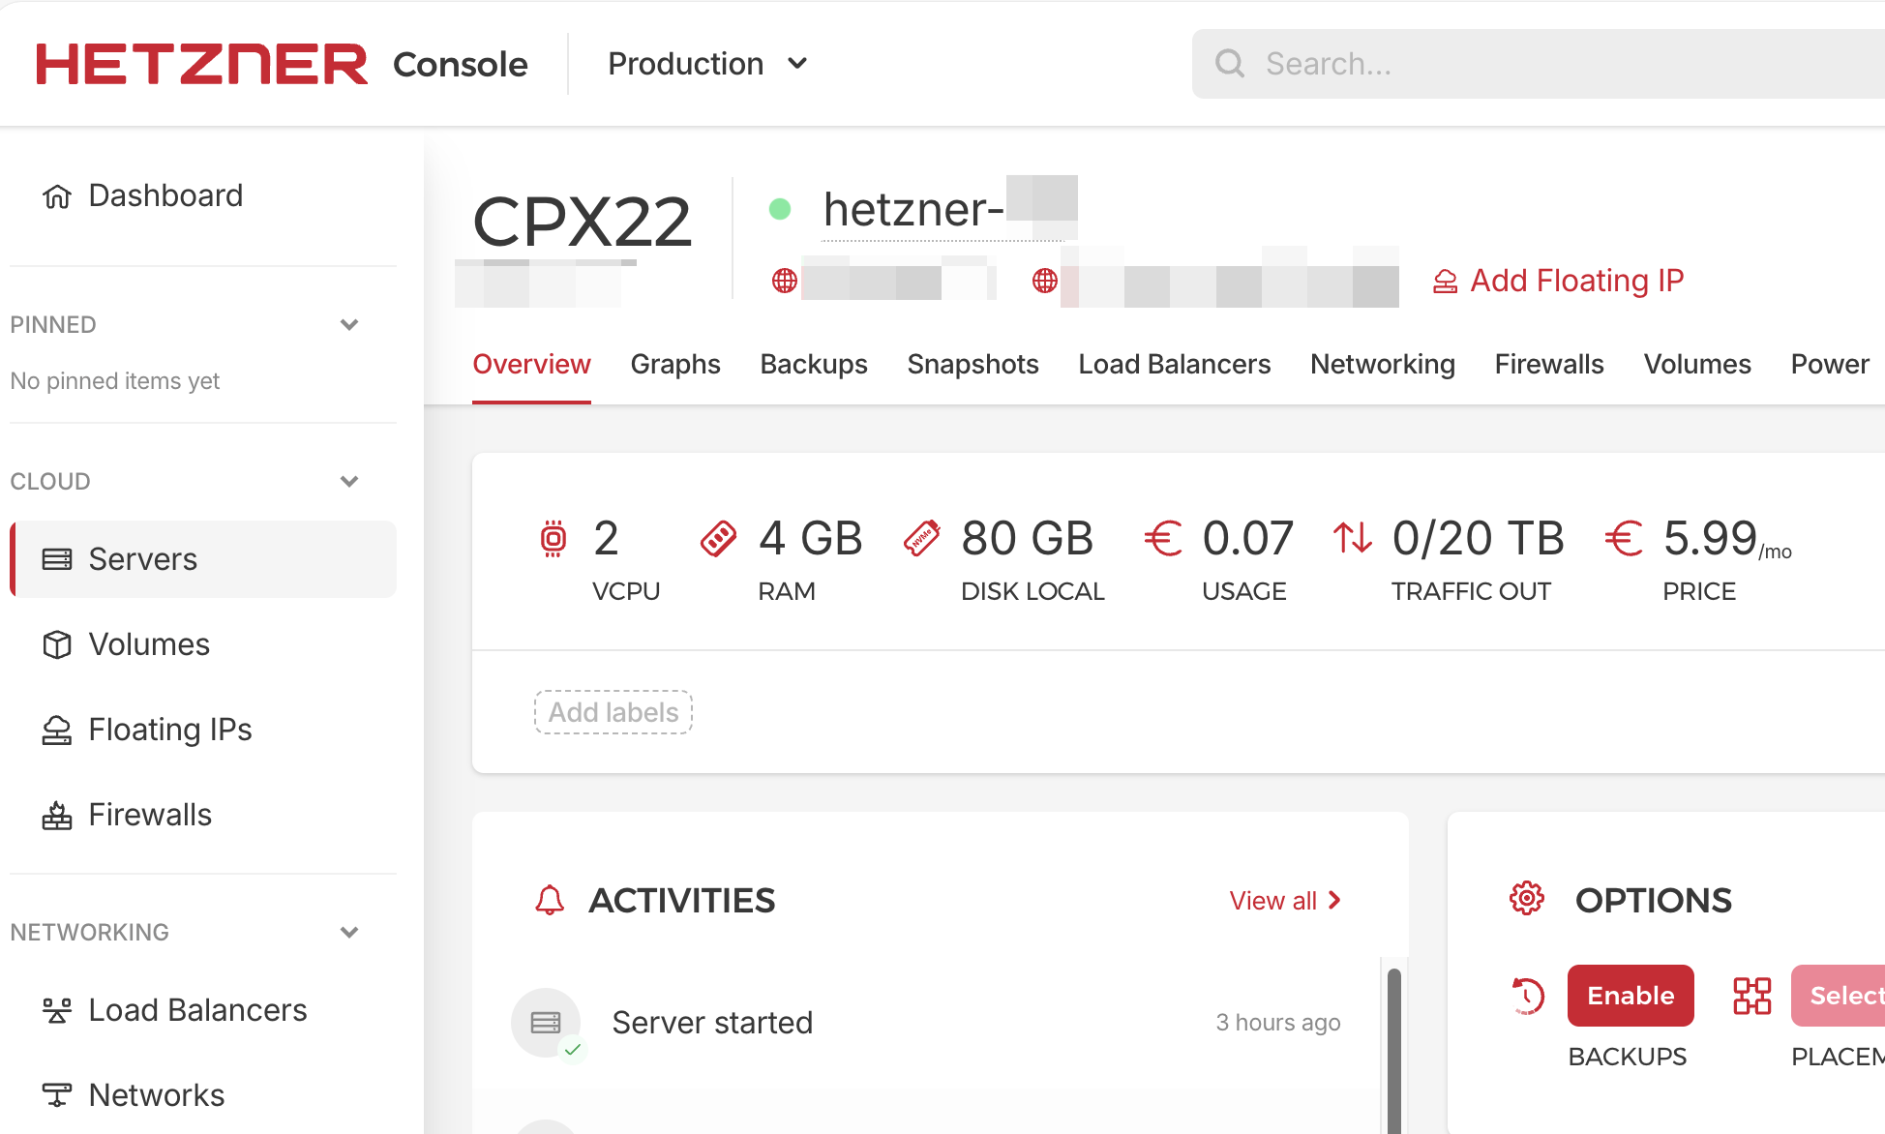Viewport: 1885px width, 1134px height.
Task: Click the Console text beside logo
Action: [x=461, y=64]
